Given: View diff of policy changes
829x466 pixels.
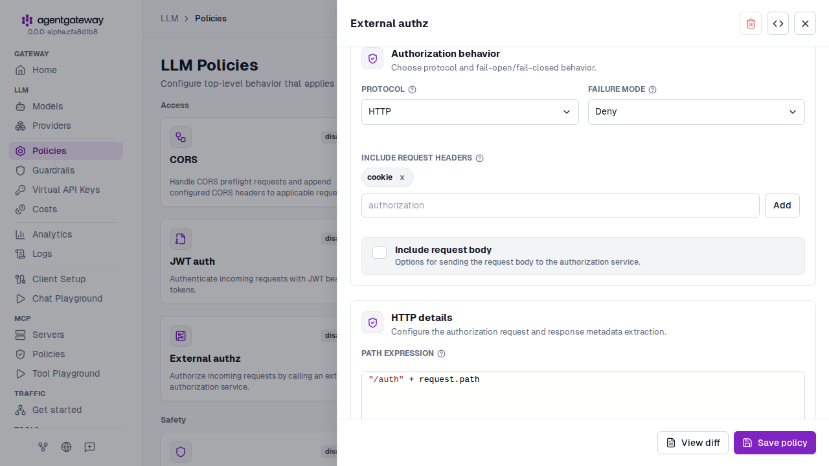Looking at the screenshot, I should pos(693,443).
